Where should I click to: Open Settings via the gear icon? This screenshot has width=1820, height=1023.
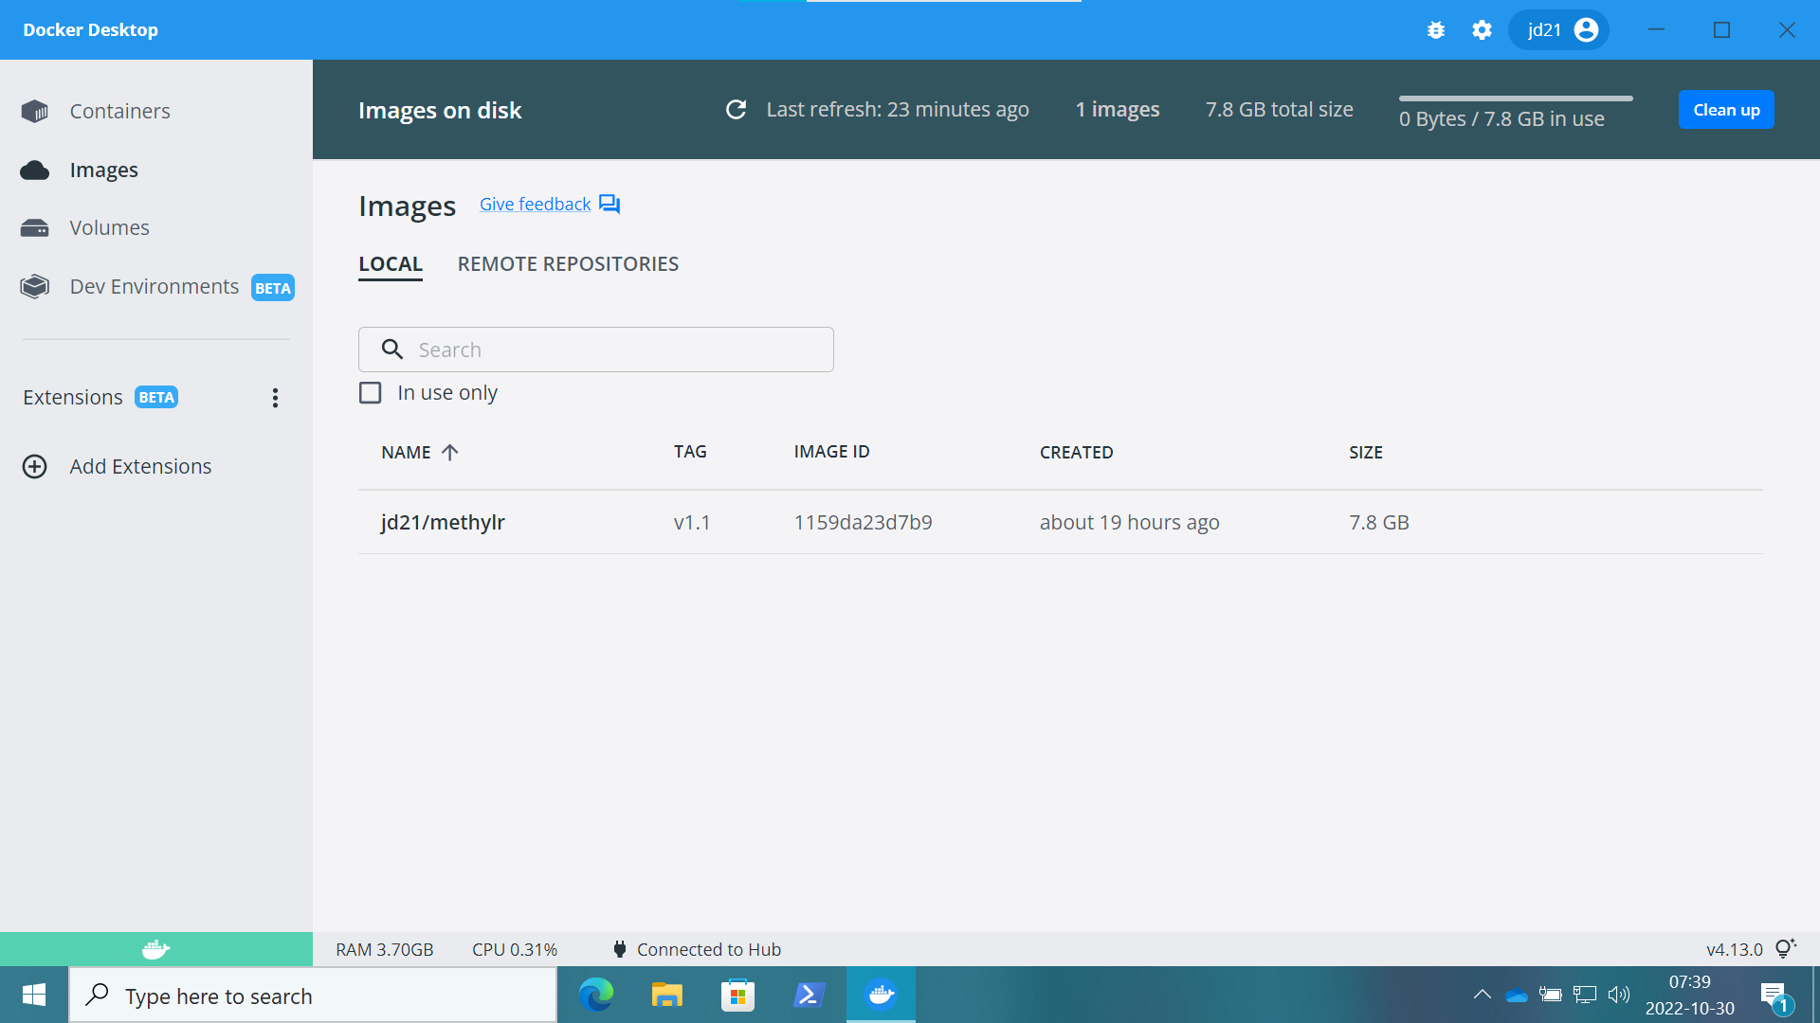tap(1482, 30)
